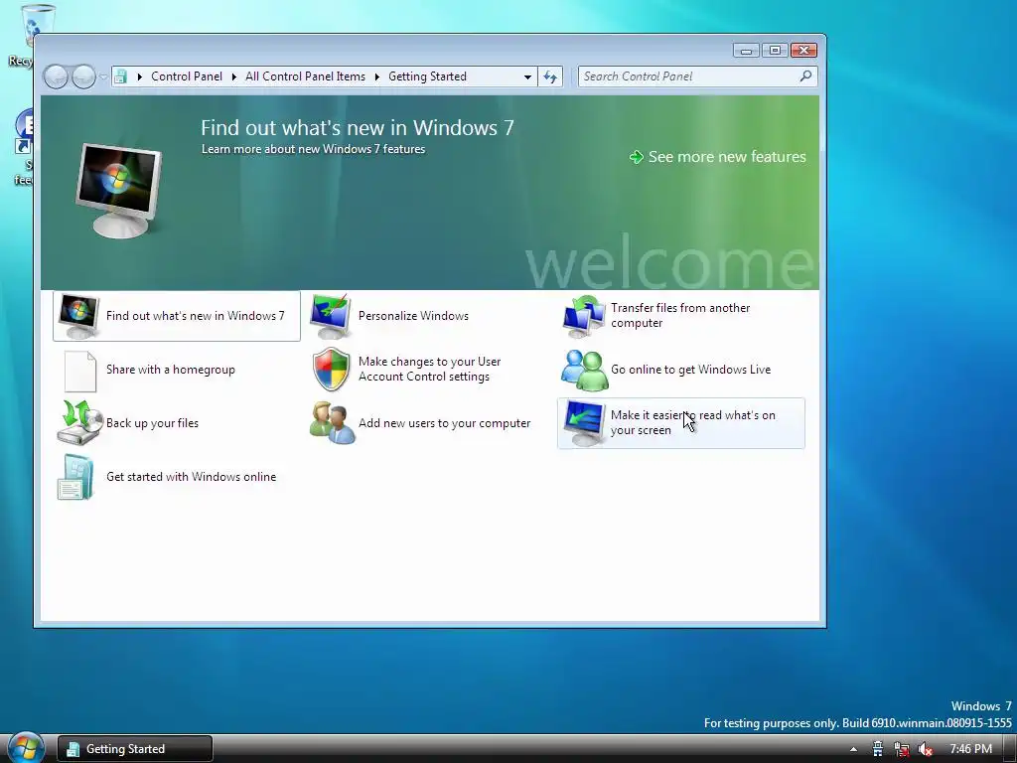Open the Personalize Windows label
This screenshot has width=1017, height=763.
tap(413, 316)
